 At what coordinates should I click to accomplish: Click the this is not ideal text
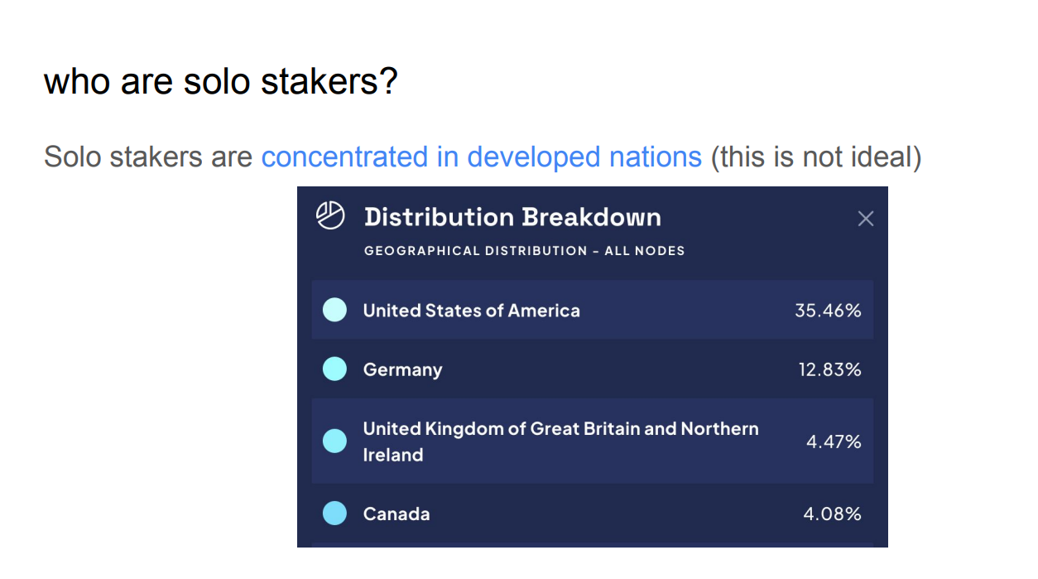tap(815, 157)
